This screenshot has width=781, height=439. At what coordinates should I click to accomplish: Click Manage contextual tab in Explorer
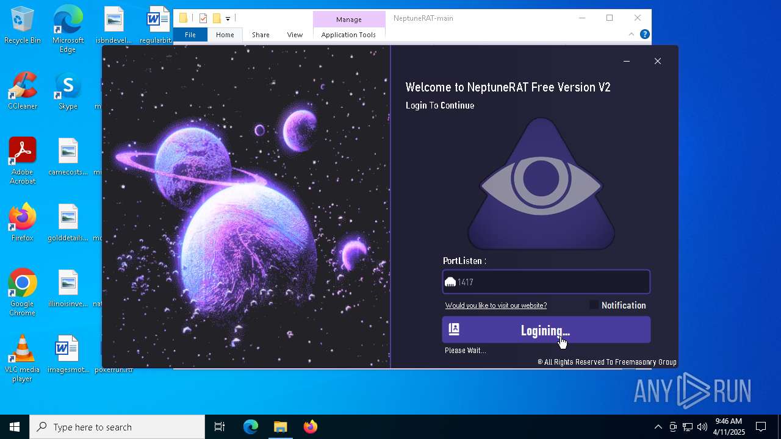click(349, 19)
